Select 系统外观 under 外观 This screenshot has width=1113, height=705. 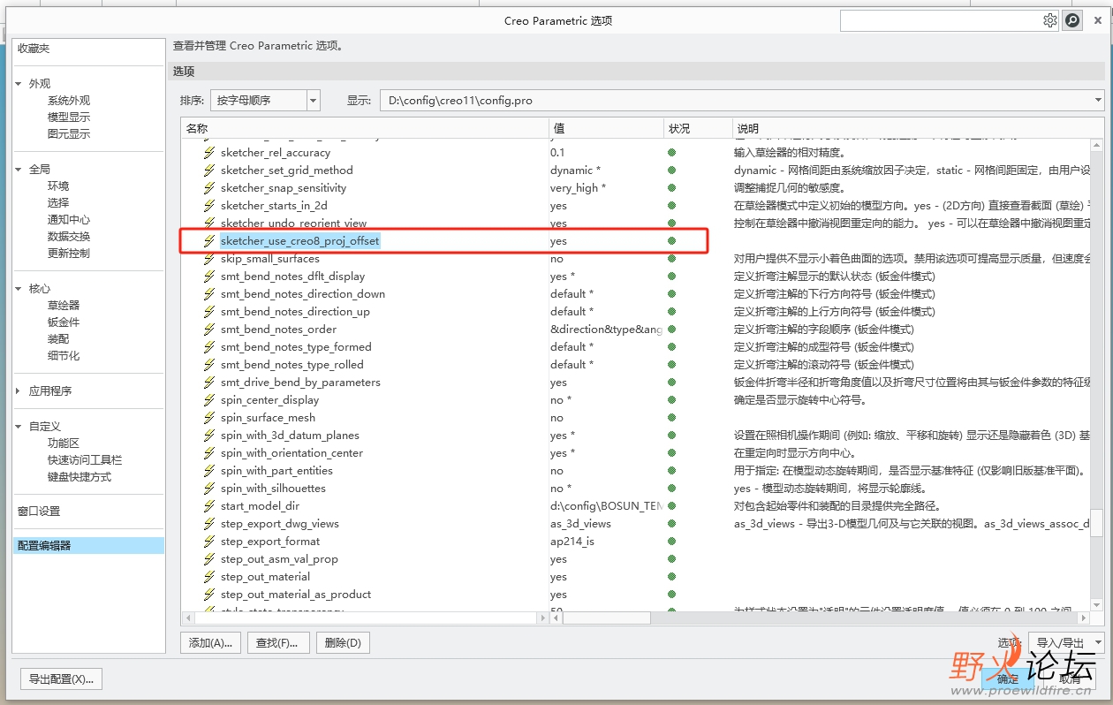[x=69, y=101]
